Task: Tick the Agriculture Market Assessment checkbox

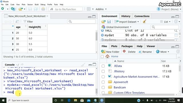Action: (x=103, y=77)
